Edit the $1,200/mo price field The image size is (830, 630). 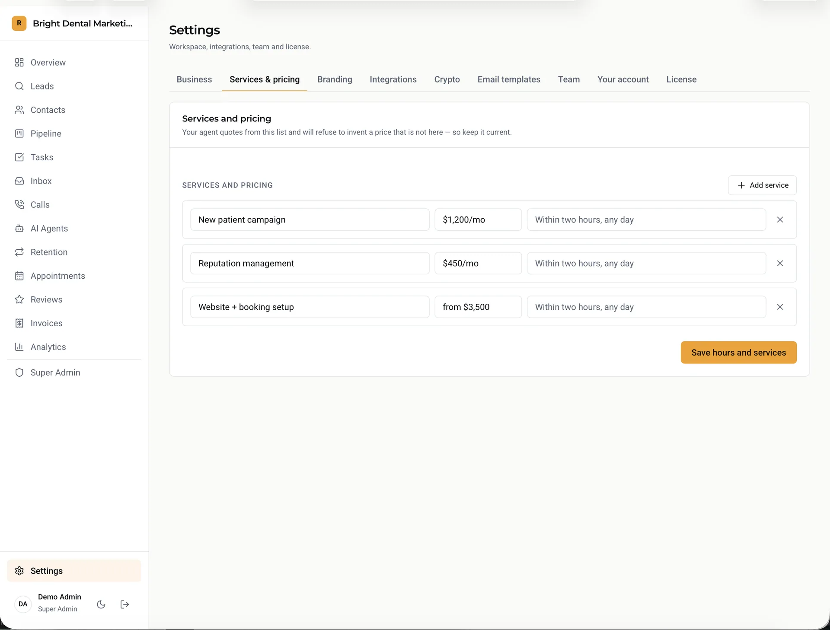(x=478, y=220)
